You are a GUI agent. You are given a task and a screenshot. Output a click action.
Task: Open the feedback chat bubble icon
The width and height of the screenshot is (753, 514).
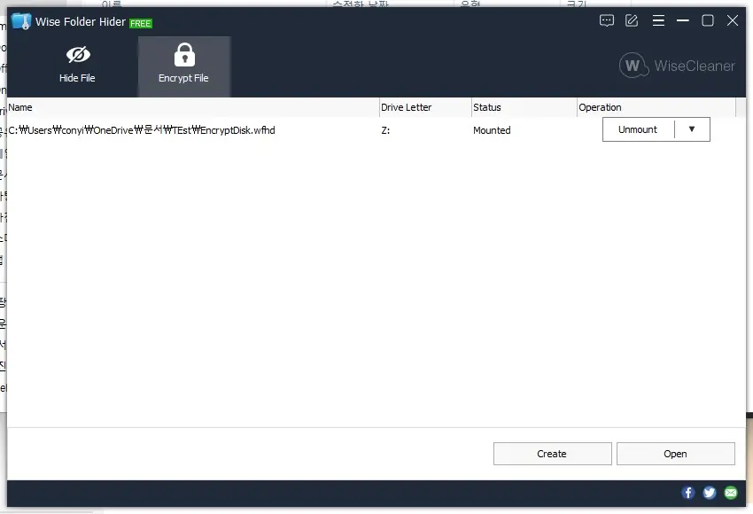[x=607, y=20]
